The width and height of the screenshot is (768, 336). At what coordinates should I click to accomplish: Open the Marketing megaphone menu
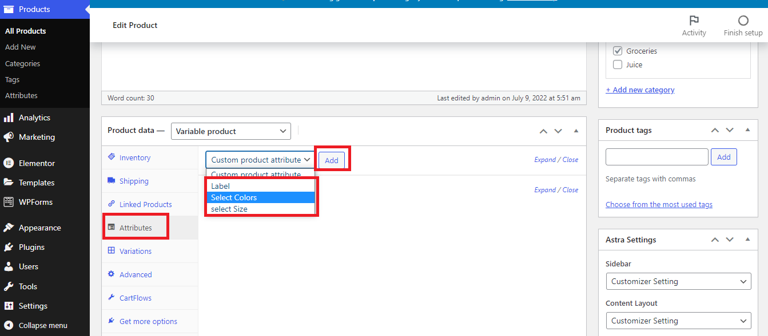click(x=9, y=137)
